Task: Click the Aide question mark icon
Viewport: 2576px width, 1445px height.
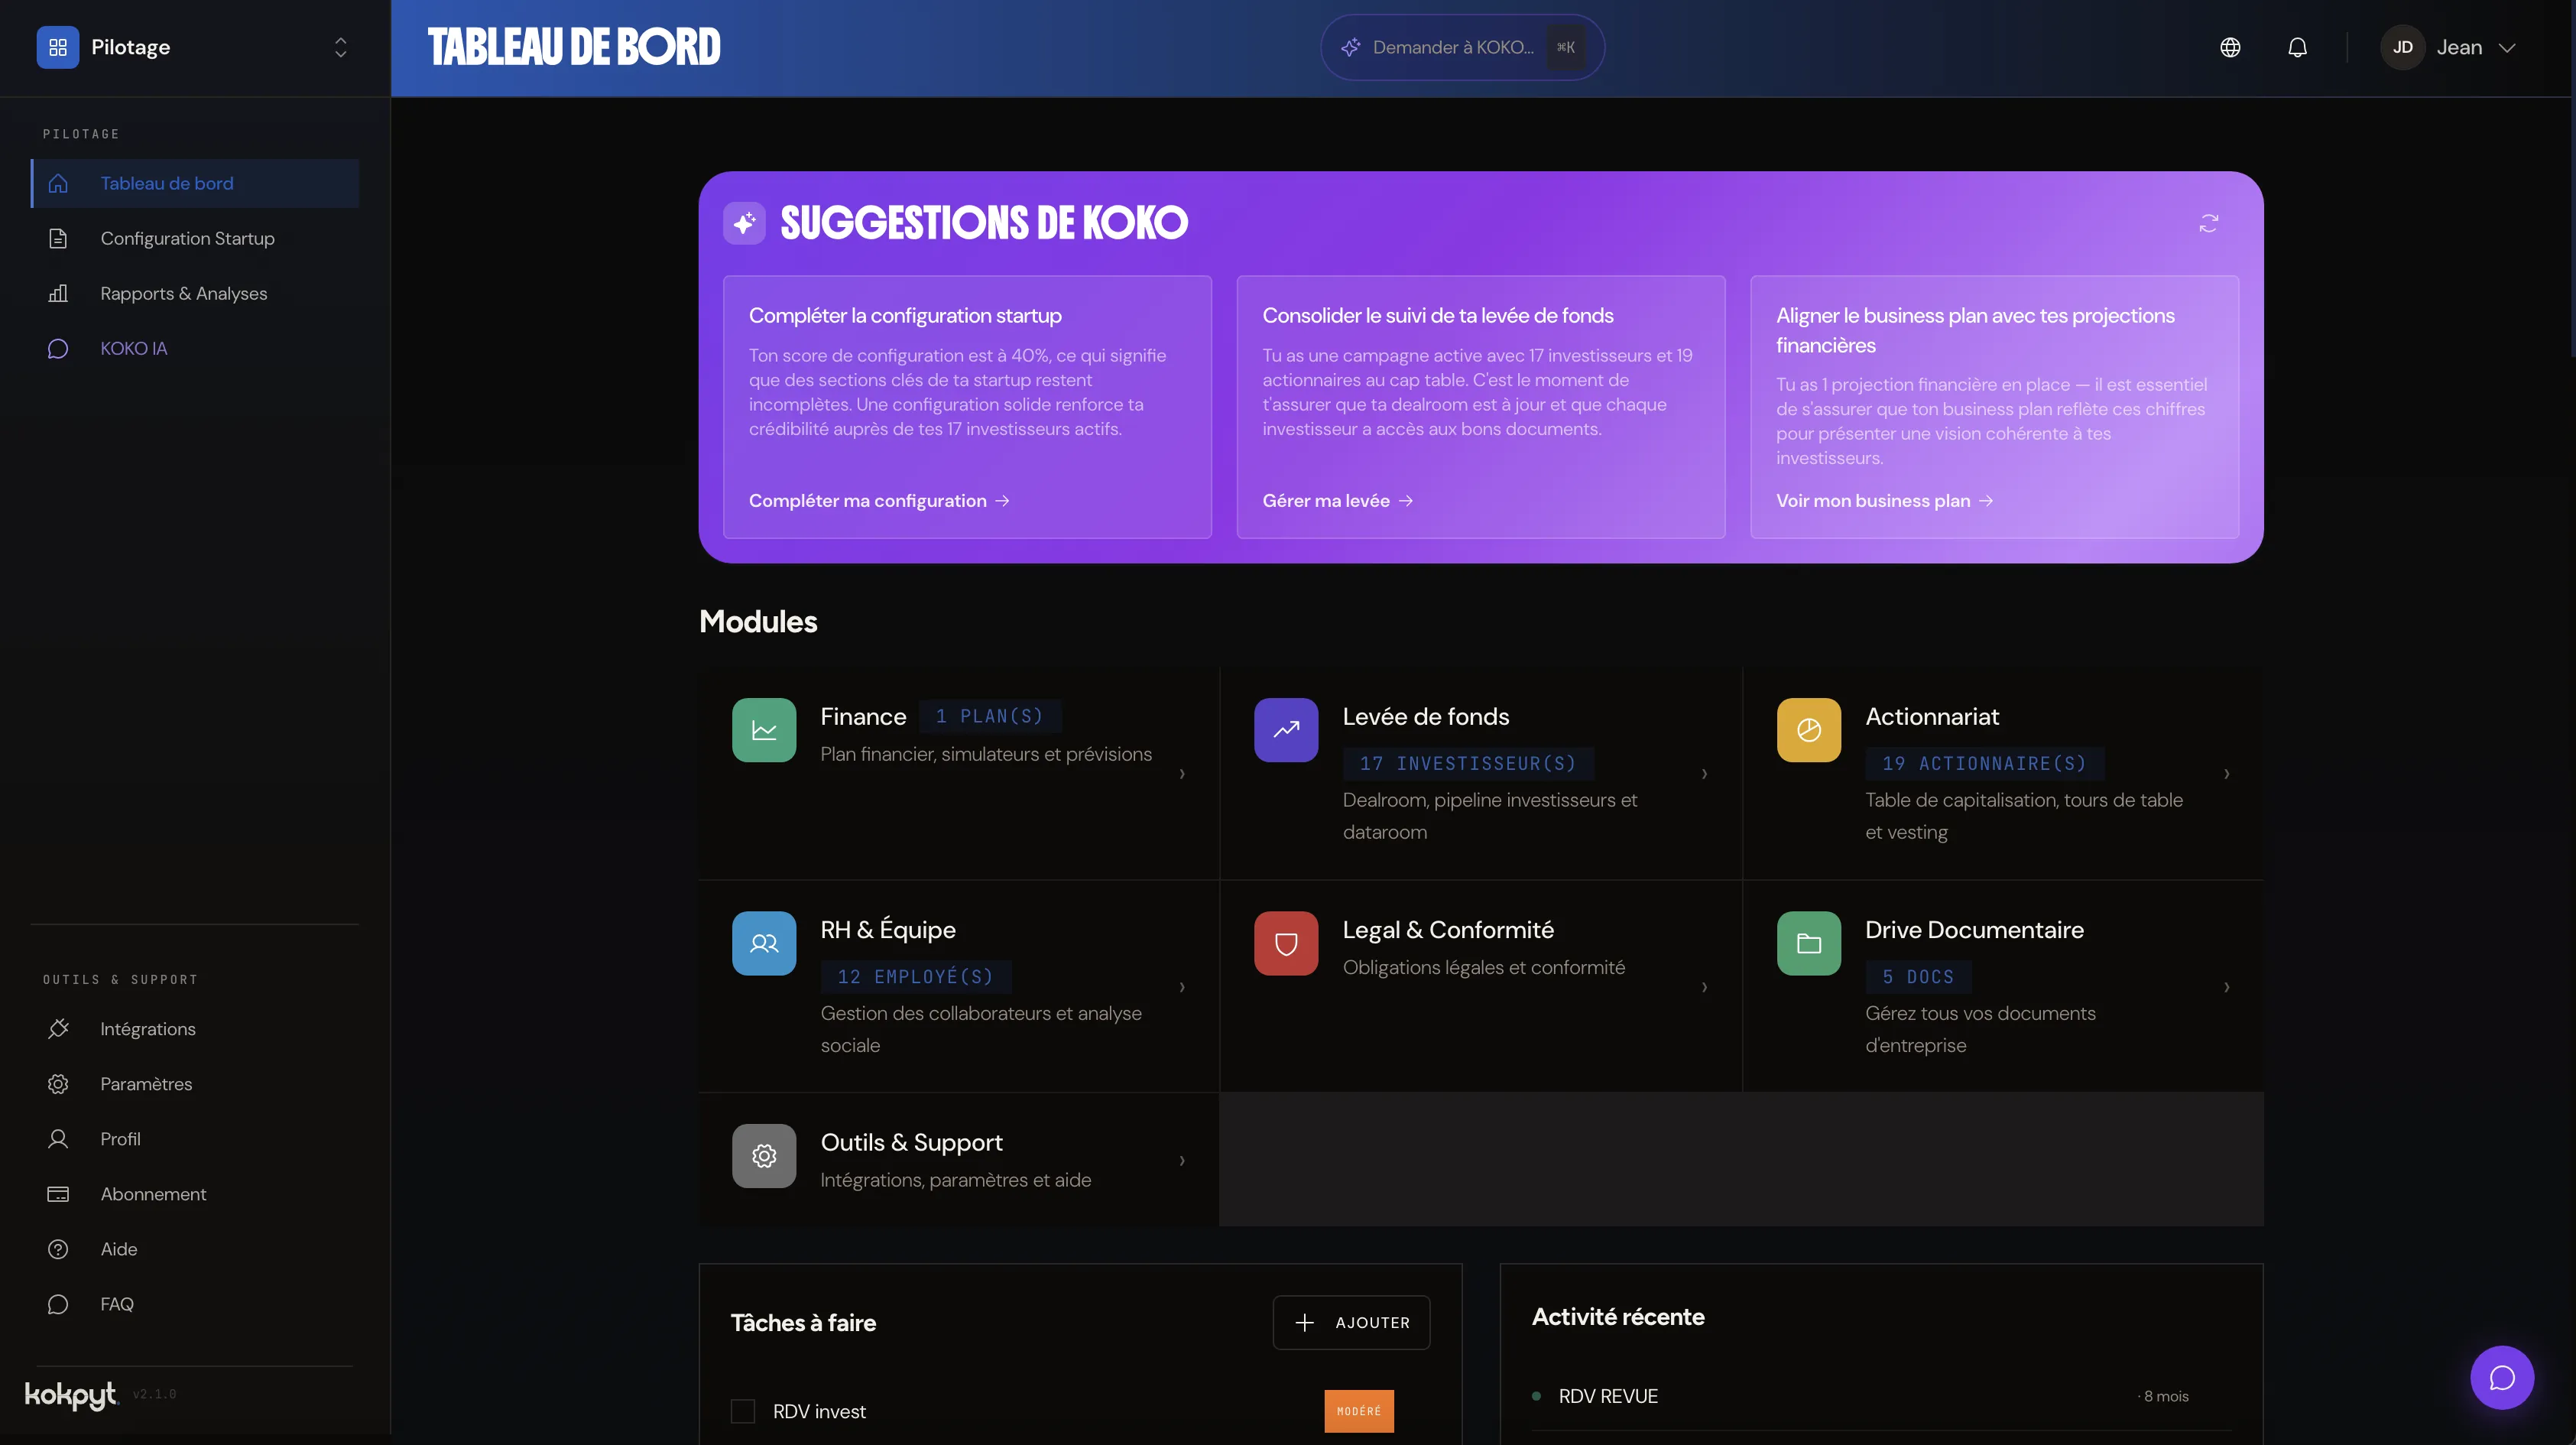Action: click(x=58, y=1249)
